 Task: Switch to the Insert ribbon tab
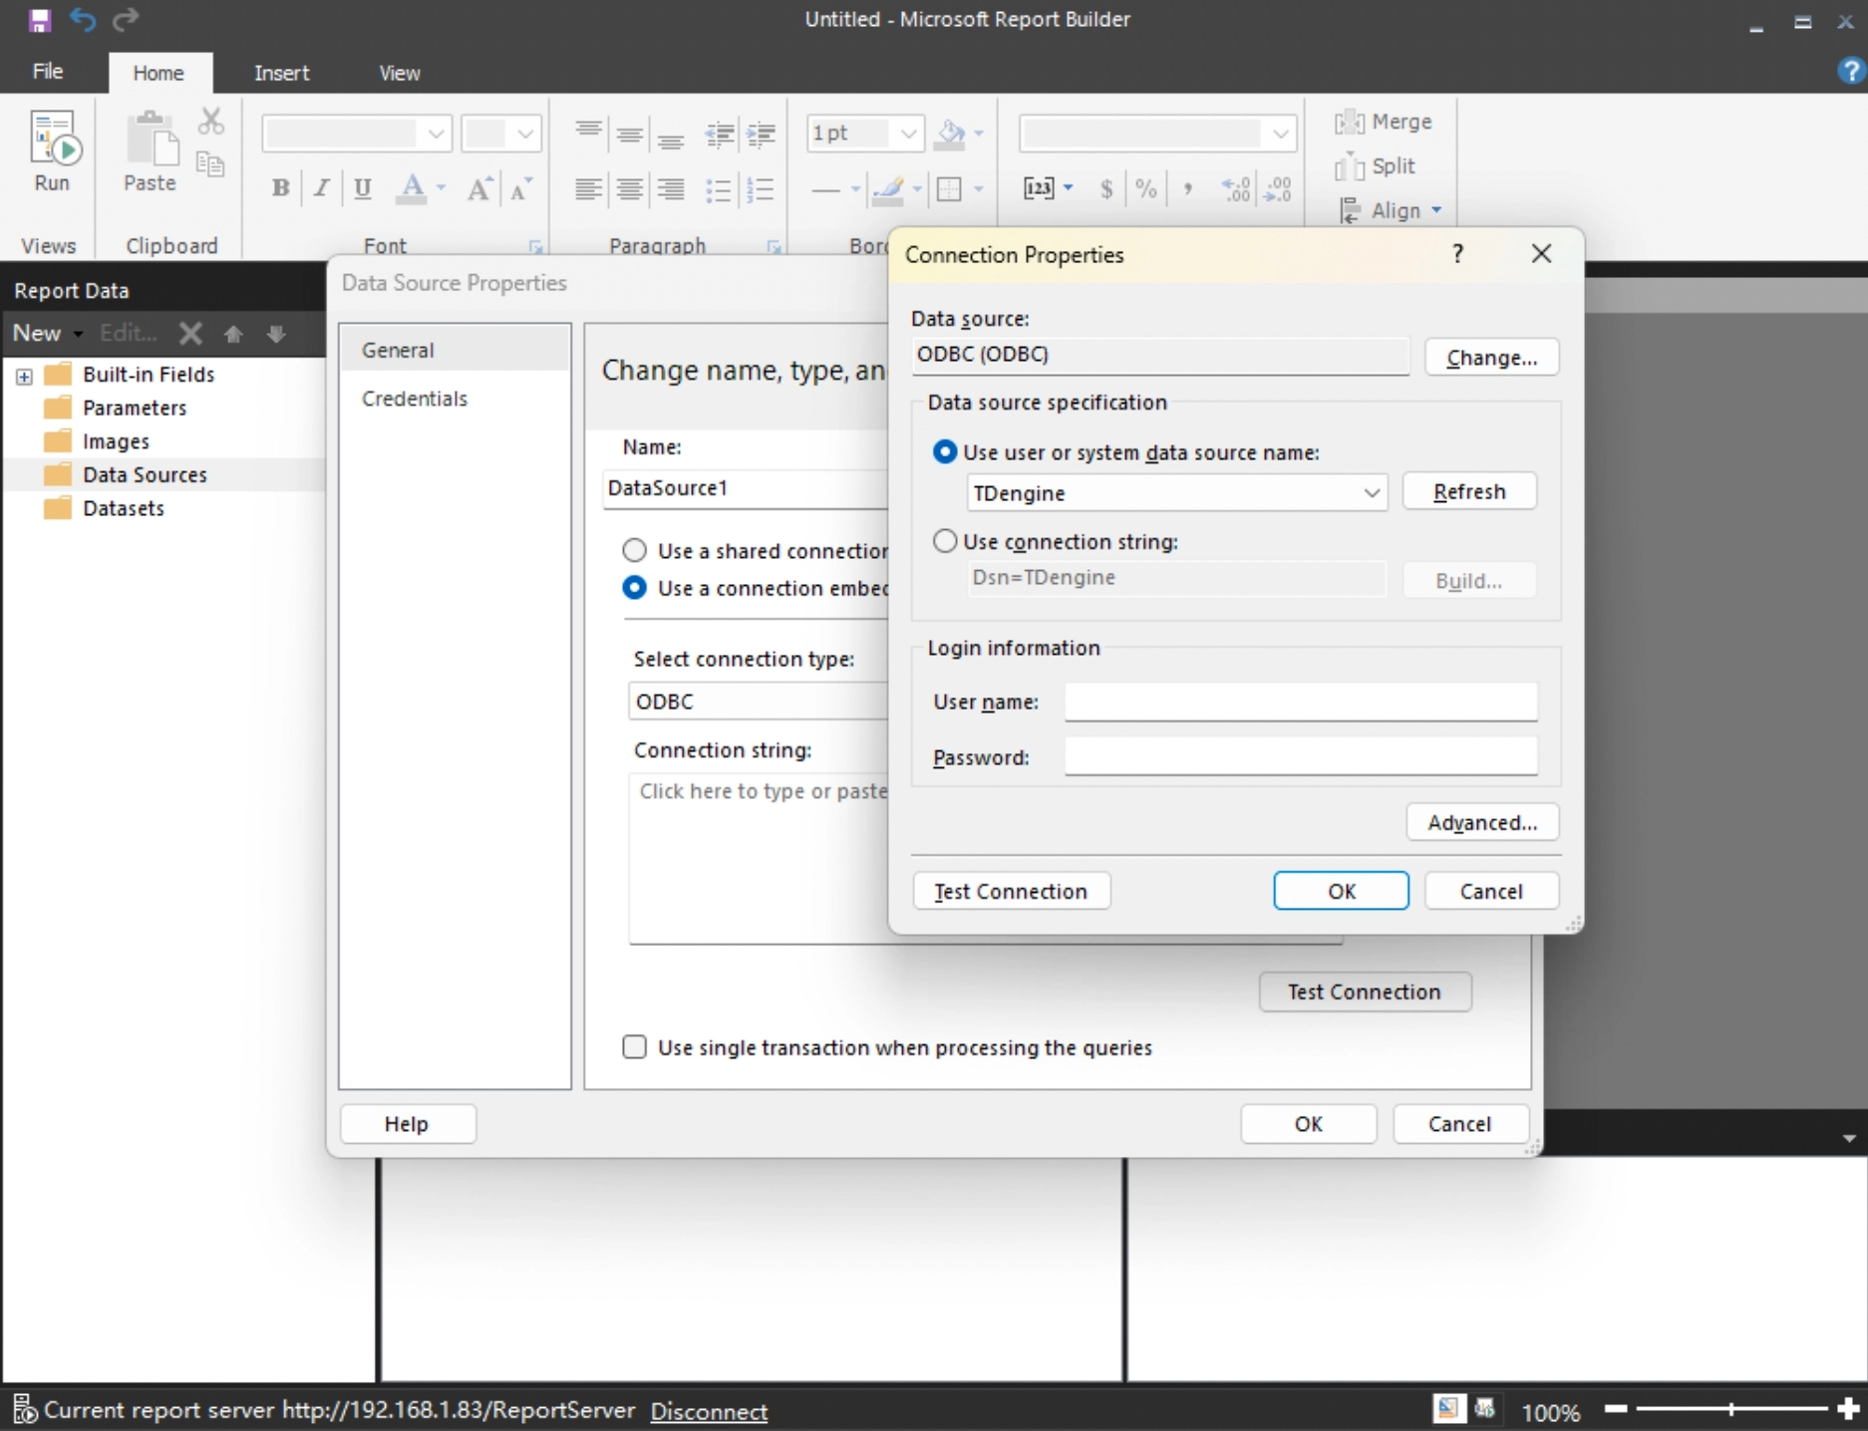click(x=281, y=73)
